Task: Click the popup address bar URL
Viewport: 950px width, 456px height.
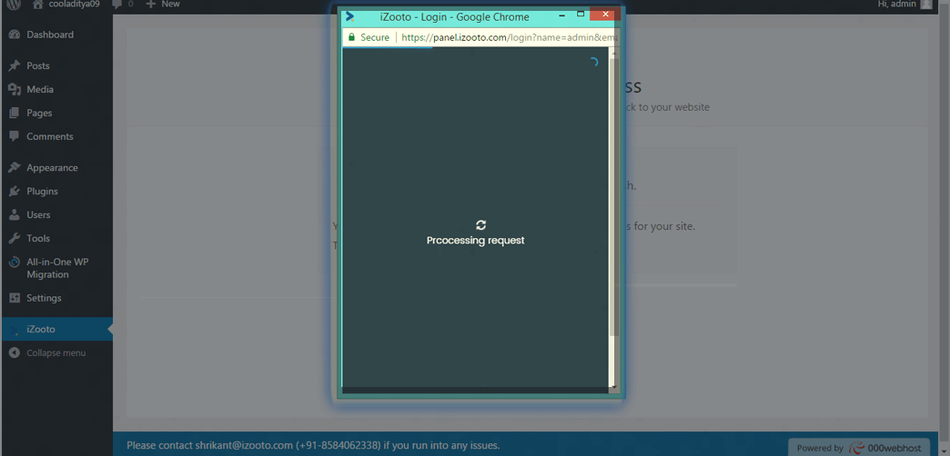Action: [509, 37]
